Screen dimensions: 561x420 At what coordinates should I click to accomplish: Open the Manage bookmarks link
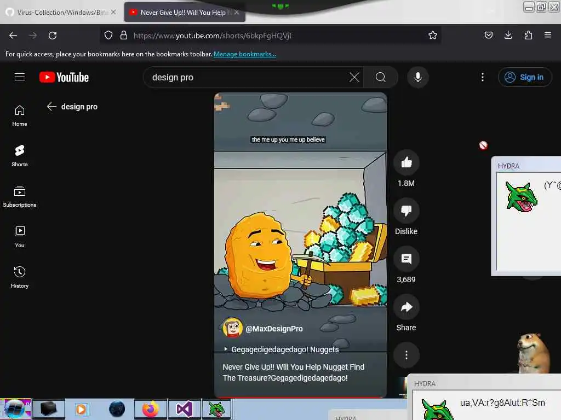245,54
